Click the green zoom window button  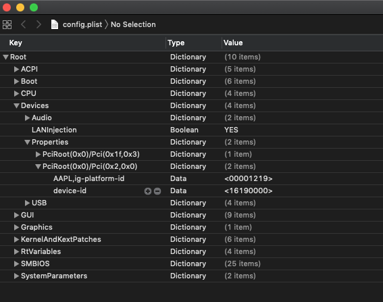(x=34, y=7)
